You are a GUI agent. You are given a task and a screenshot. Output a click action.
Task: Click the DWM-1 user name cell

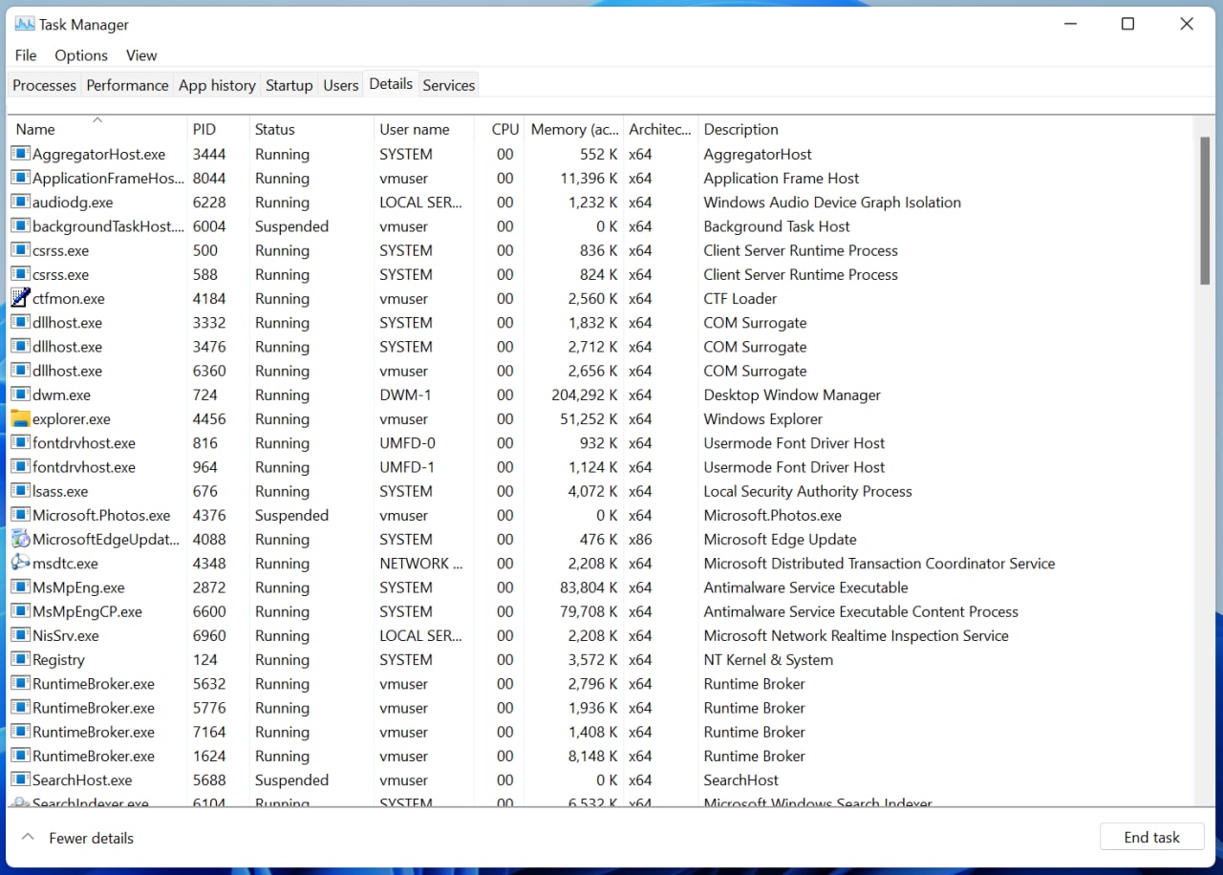coord(406,395)
